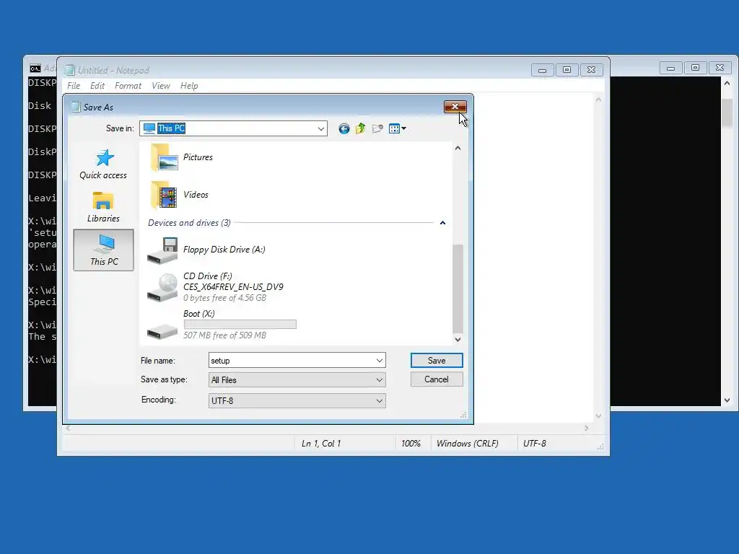Click Command Prompt scroll up arrow
The image size is (739, 554).
coord(727,84)
